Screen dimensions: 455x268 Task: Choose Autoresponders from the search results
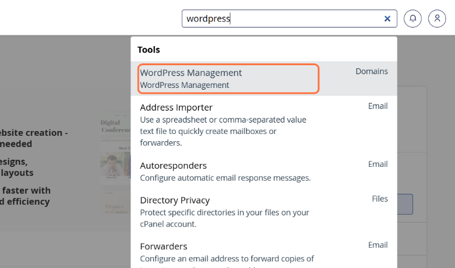pos(173,165)
